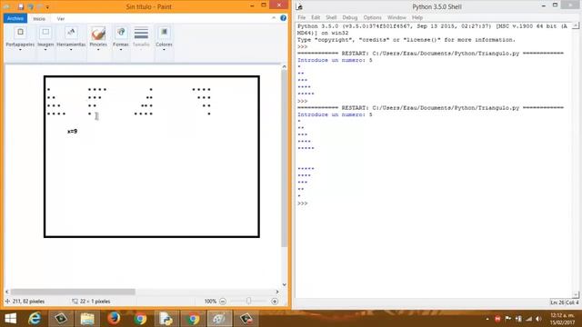The width and height of the screenshot is (582, 327).
Task: Click the Python Shell title bar icon
Action: click(299, 6)
